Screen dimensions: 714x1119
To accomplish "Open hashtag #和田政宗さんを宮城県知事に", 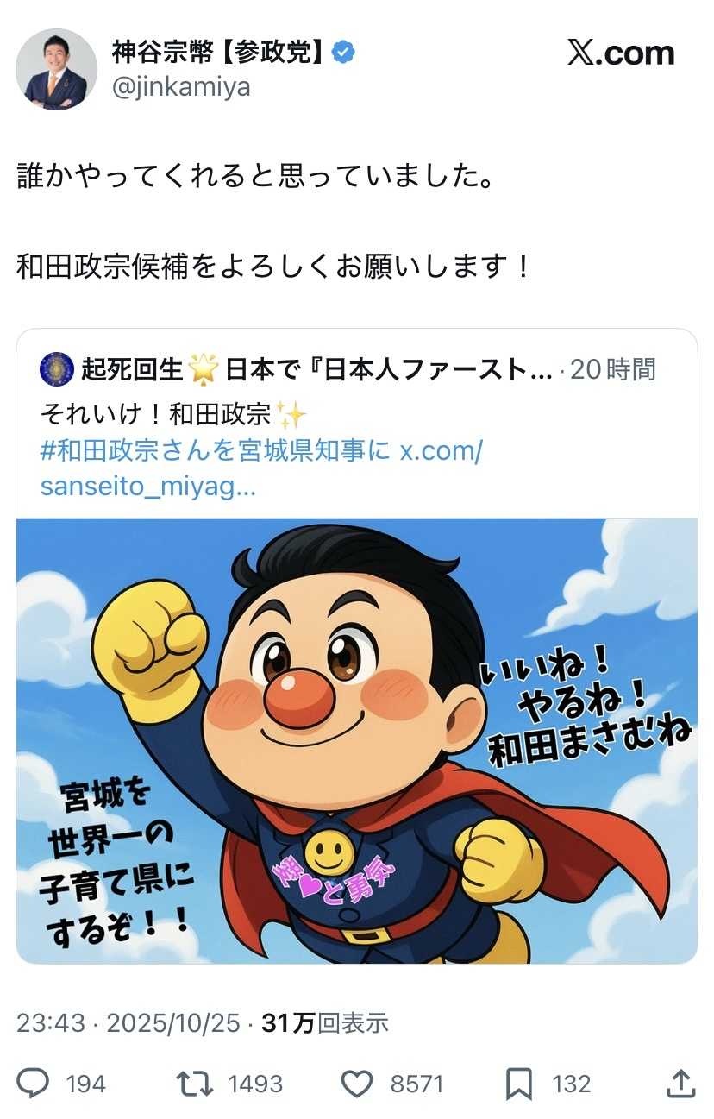I will [216, 451].
